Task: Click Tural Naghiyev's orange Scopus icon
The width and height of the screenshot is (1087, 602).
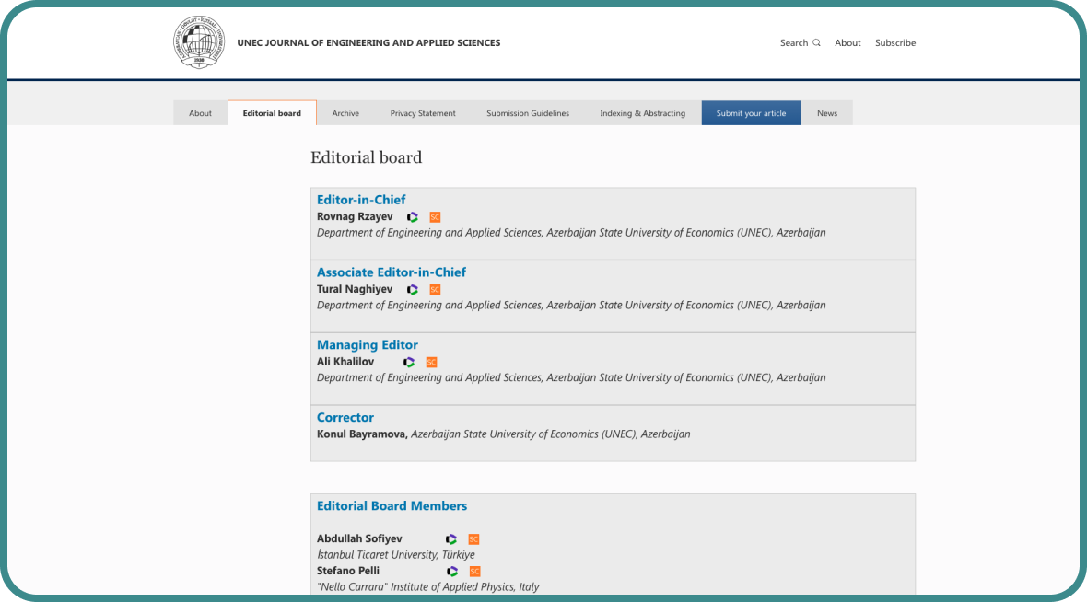Action: [435, 290]
